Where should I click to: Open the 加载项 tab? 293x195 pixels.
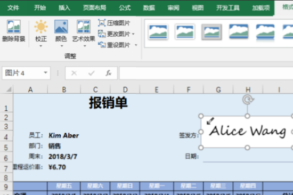pos(261,8)
